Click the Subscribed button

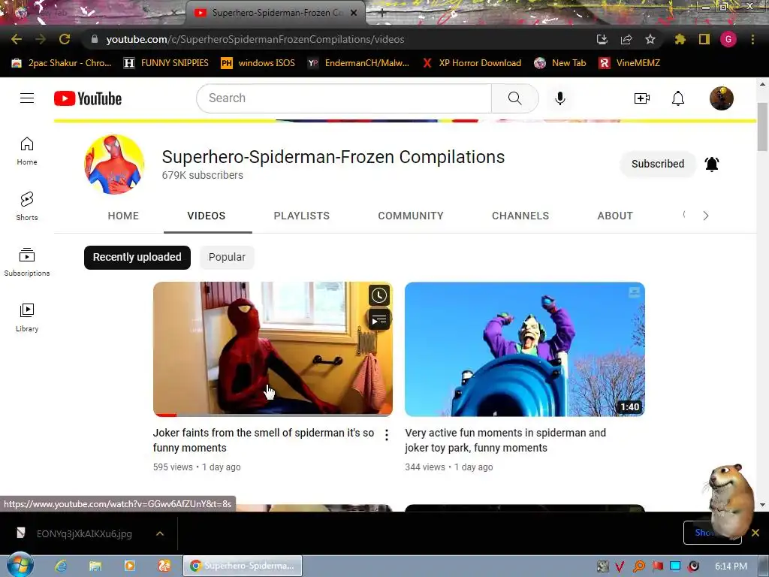click(x=658, y=164)
